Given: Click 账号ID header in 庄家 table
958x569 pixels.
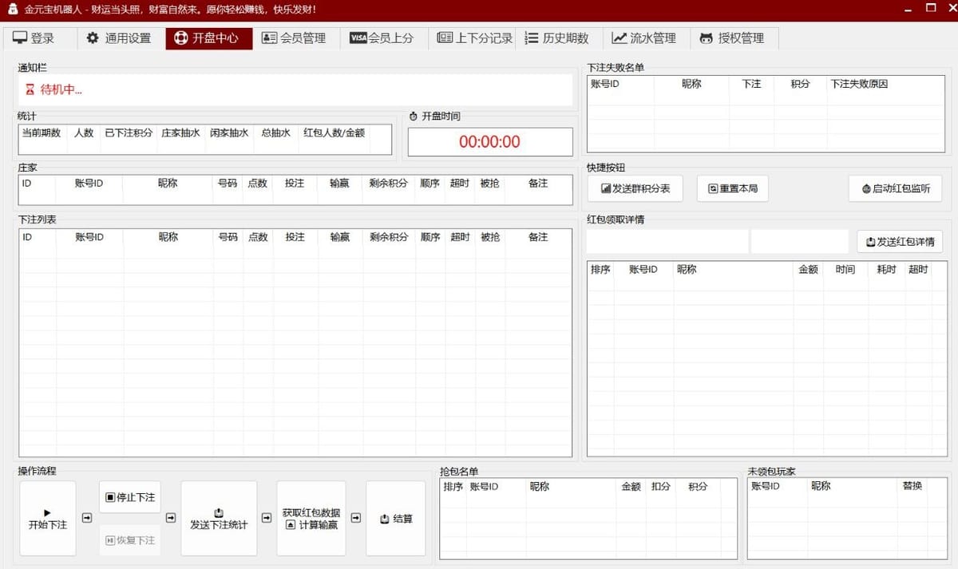Looking at the screenshot, I should coord(89,184).
